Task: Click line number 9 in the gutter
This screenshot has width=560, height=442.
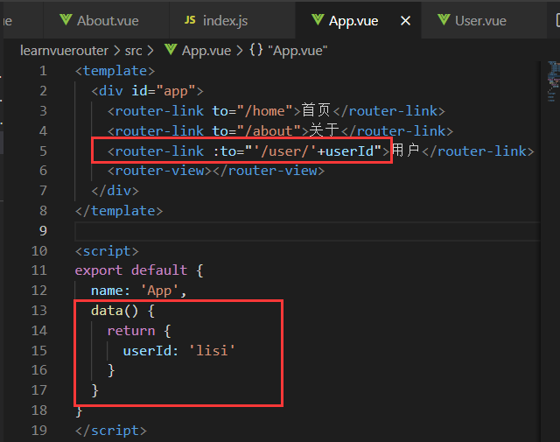Action: click(43, 231)
